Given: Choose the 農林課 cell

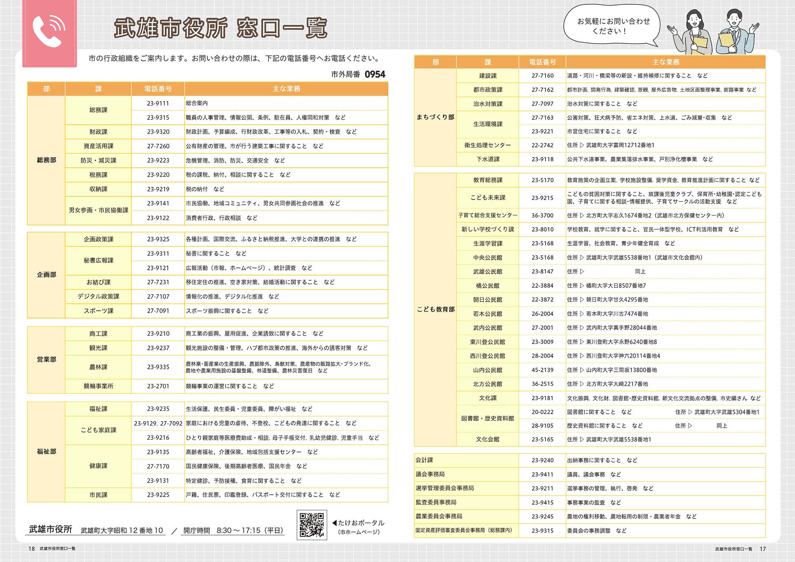Looking at the screenshot, I should pyautogui.click(x=98, y=367).
